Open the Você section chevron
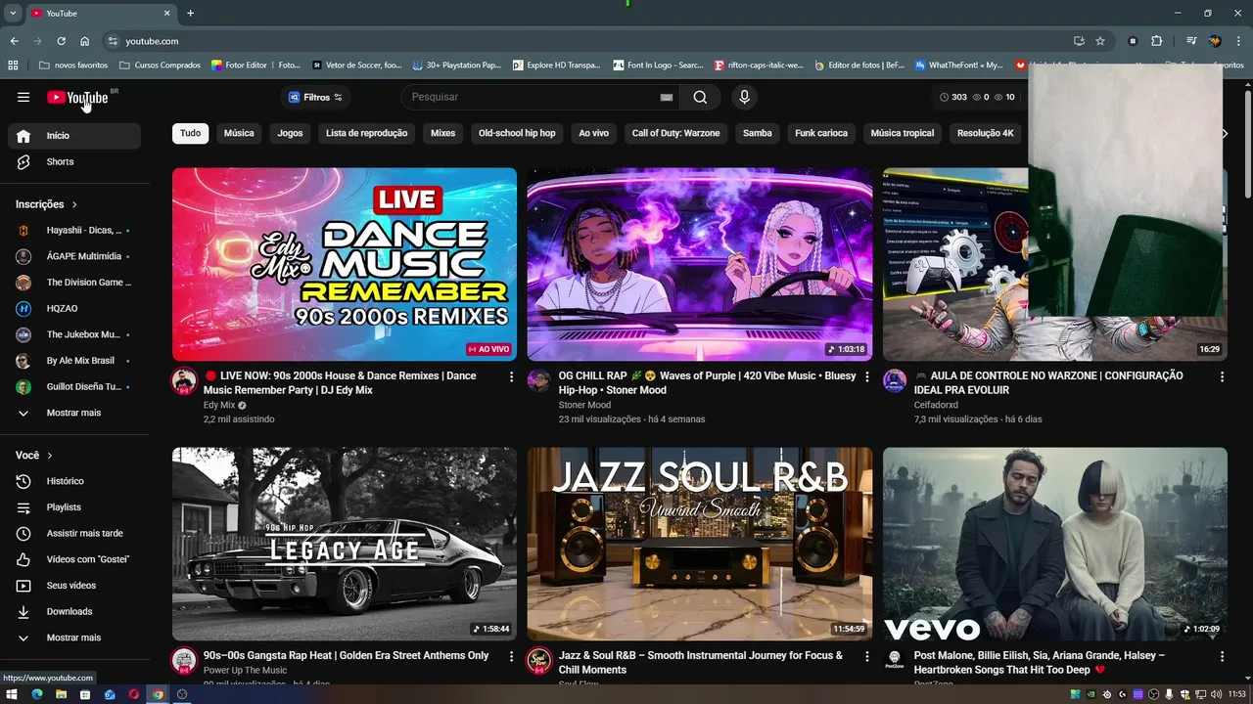The width and height of the screenshot is (1253, 704). [50, 456]
